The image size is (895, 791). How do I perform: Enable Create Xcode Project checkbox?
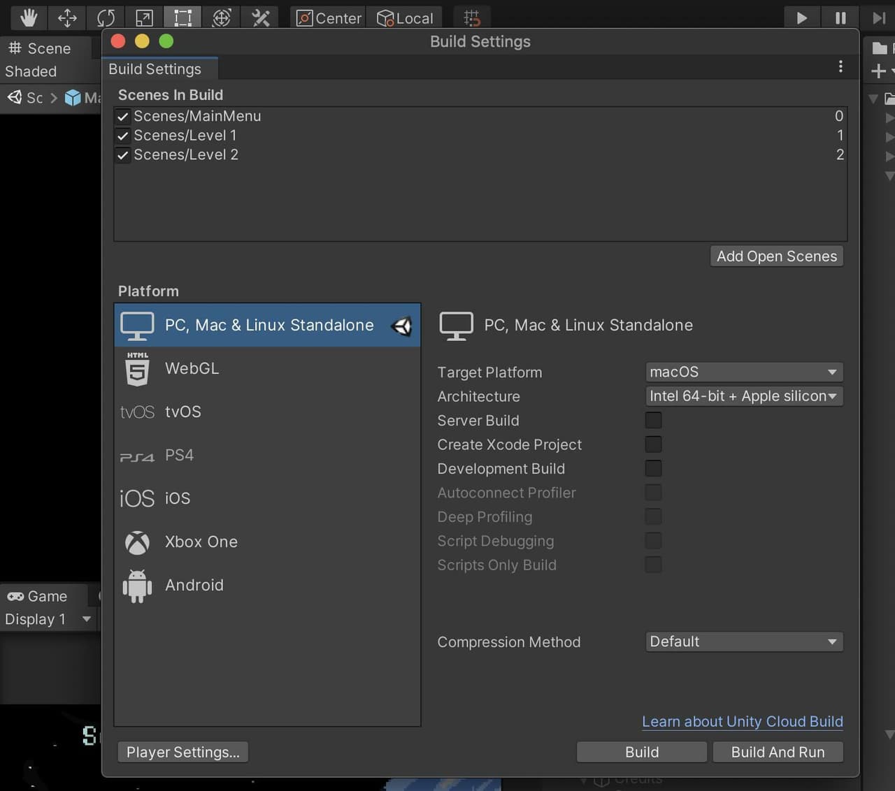pyautogui.click(x=653, y=444)
